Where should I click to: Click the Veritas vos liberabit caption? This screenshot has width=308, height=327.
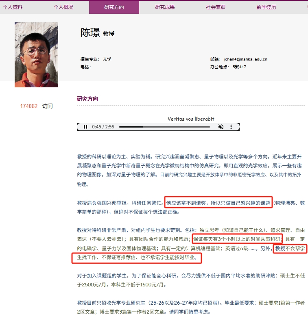191,119
